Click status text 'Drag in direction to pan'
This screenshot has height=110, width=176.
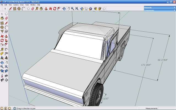point(26,108)
